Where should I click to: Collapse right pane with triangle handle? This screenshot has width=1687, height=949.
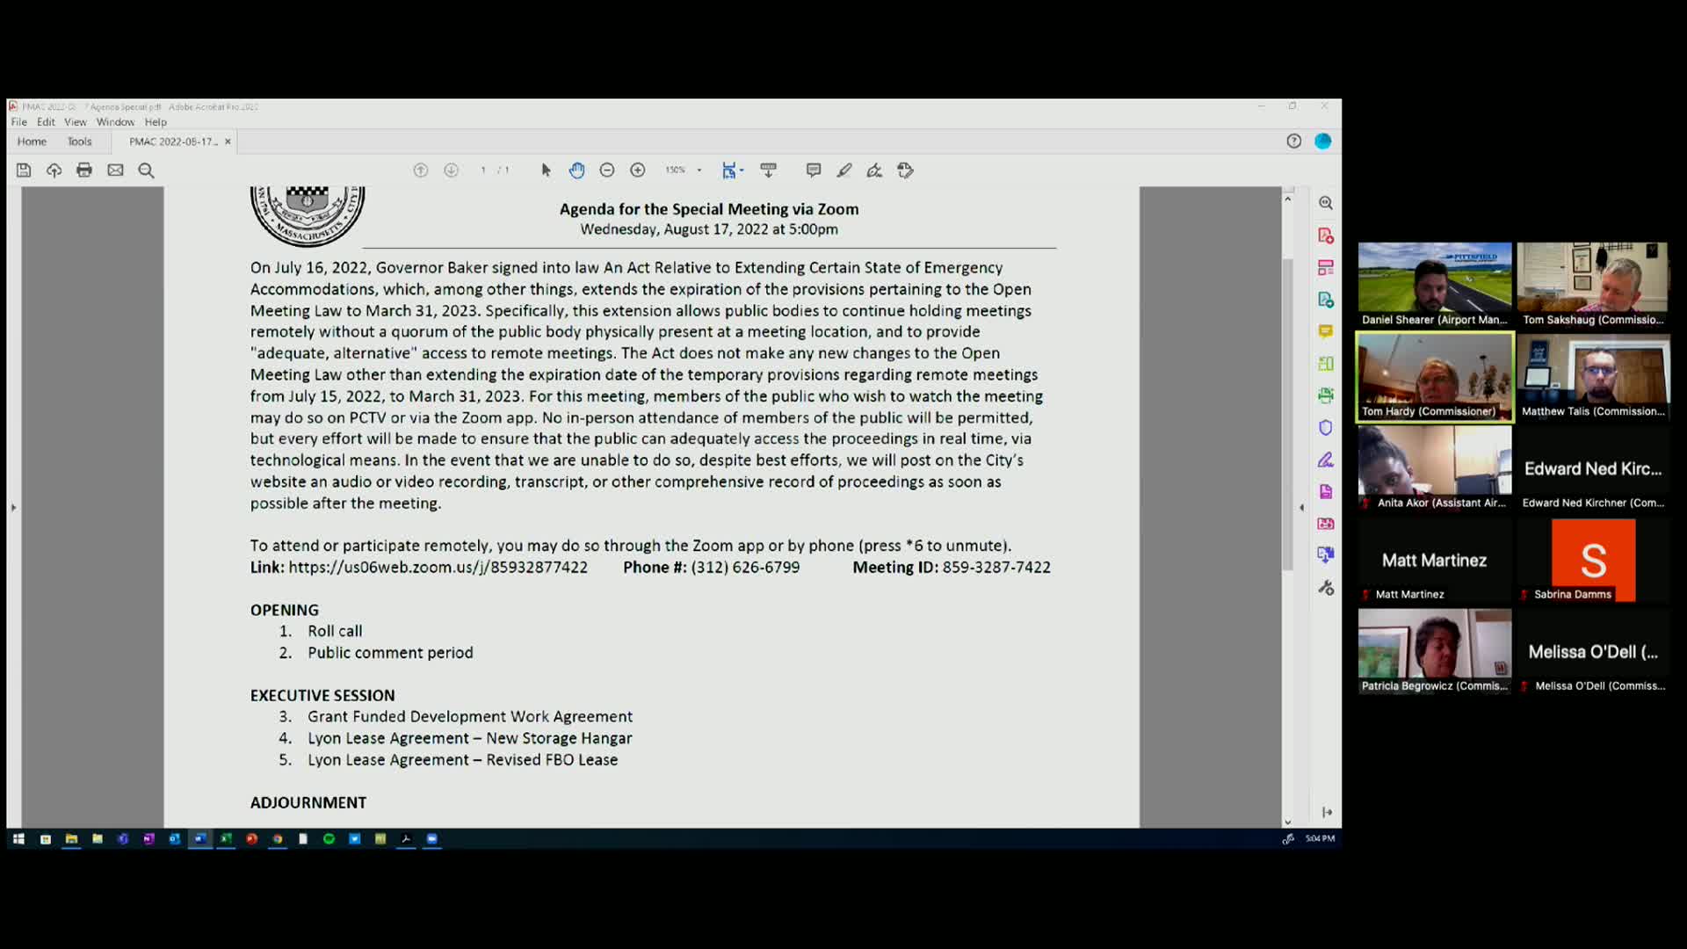pos(1302,507)
